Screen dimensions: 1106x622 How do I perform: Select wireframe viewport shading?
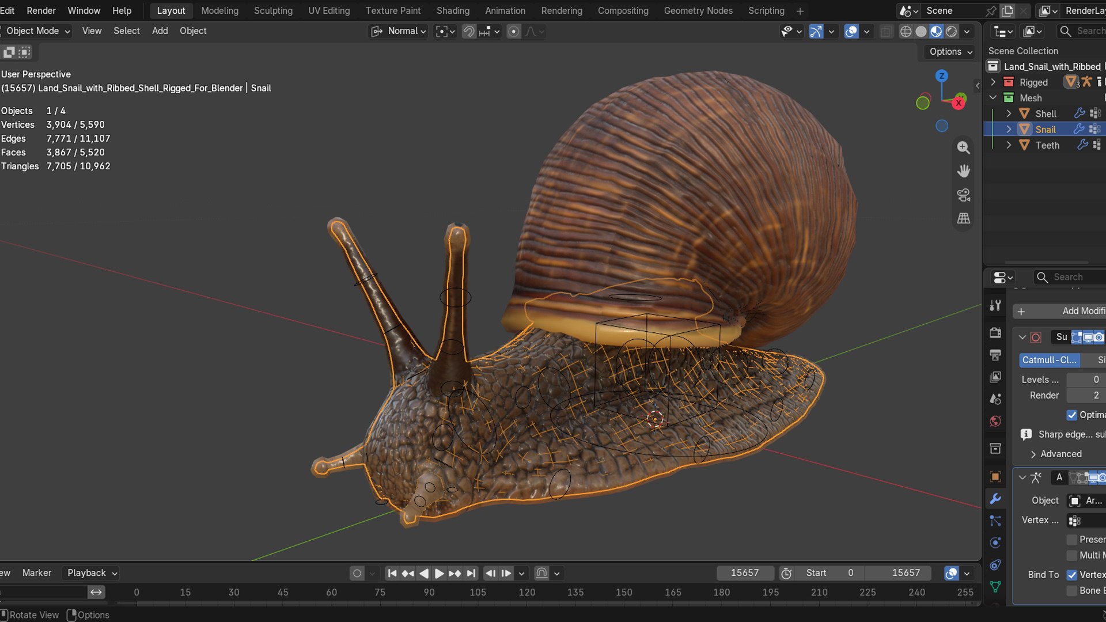click(906, 31)
